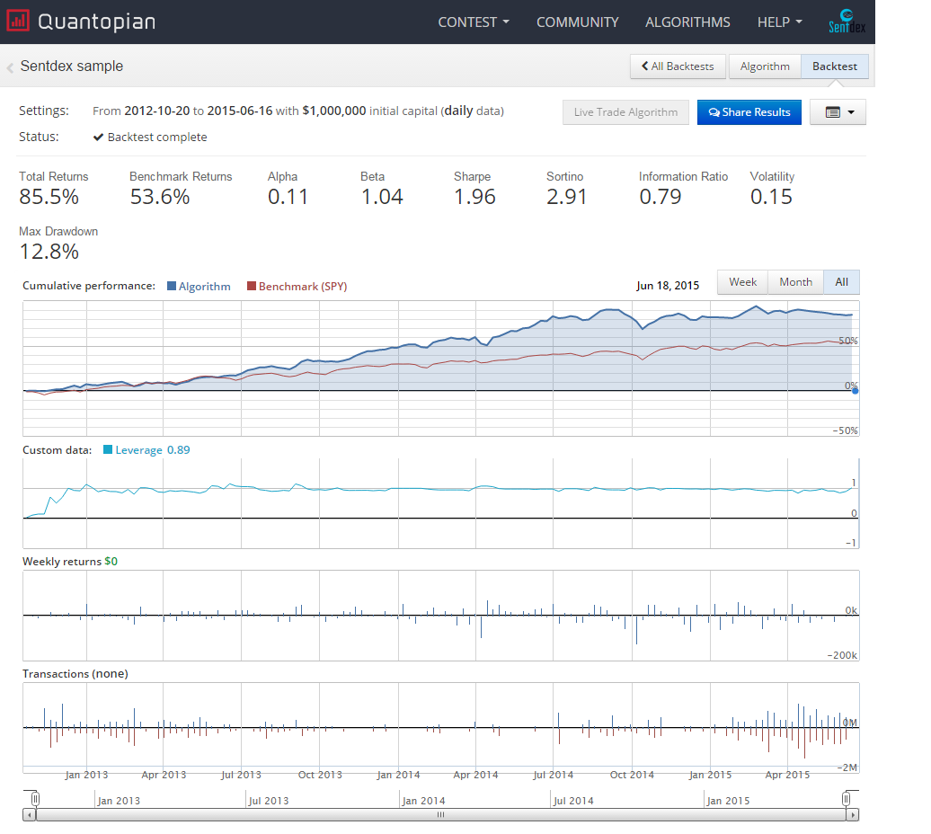931x834 pixels.
Task: Click the Jun 18, 2015 date label
Action: (668, 286)
